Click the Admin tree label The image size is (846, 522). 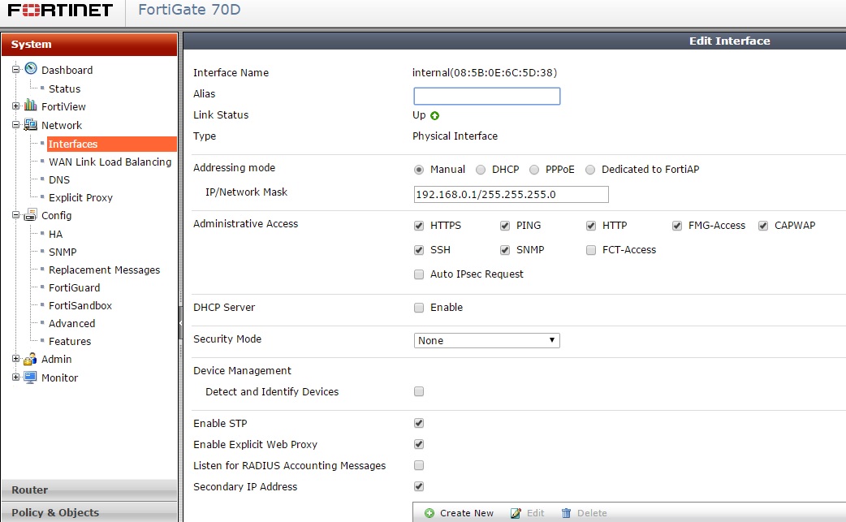(x=56, y=359)
